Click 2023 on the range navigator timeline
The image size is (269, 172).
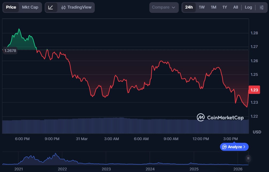(106, 169)
